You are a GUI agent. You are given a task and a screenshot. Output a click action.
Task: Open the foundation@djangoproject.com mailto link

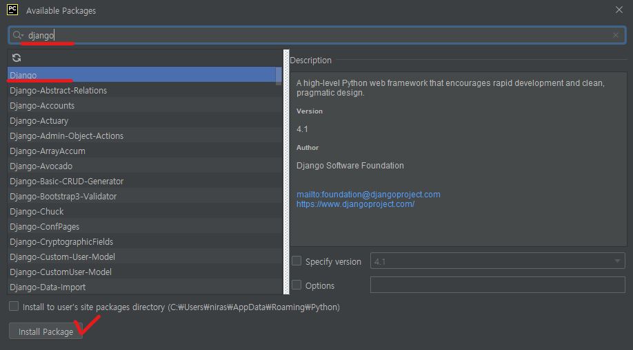point(368,195)
